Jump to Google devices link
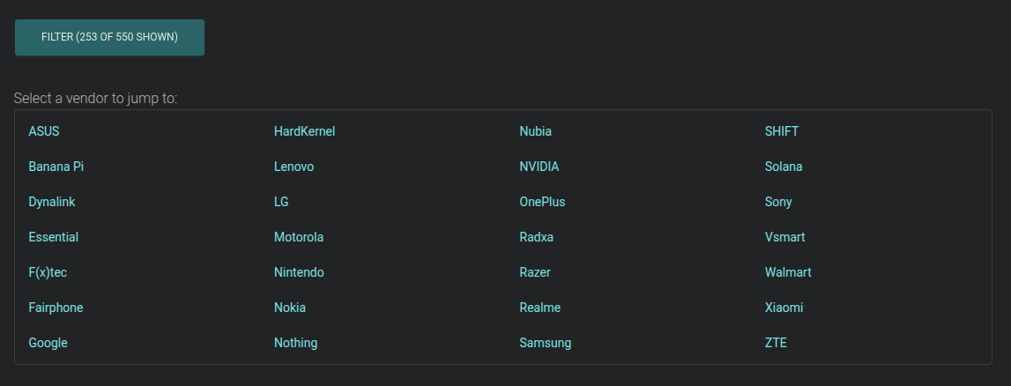 click(48, 343)
